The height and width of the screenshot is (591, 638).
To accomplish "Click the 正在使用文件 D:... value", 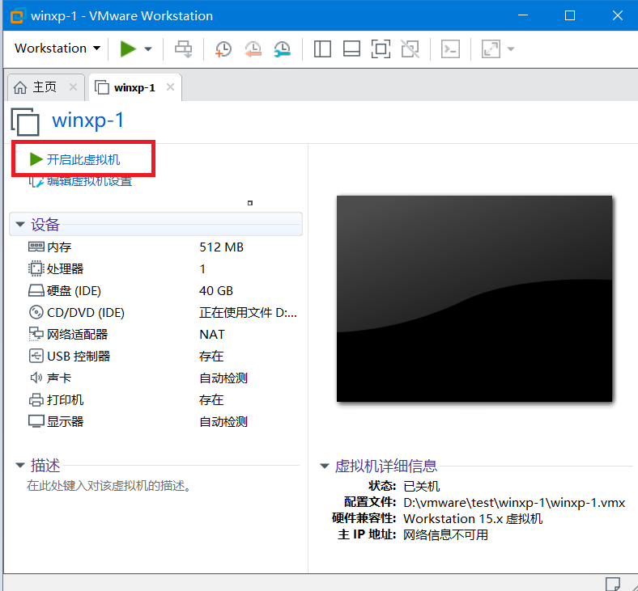I will 249,313.
